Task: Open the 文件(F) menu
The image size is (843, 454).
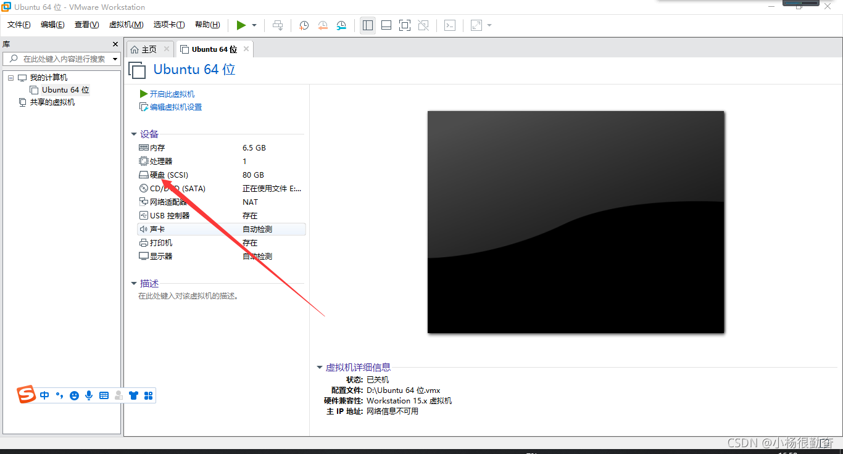Action: (x=19, y=25)
